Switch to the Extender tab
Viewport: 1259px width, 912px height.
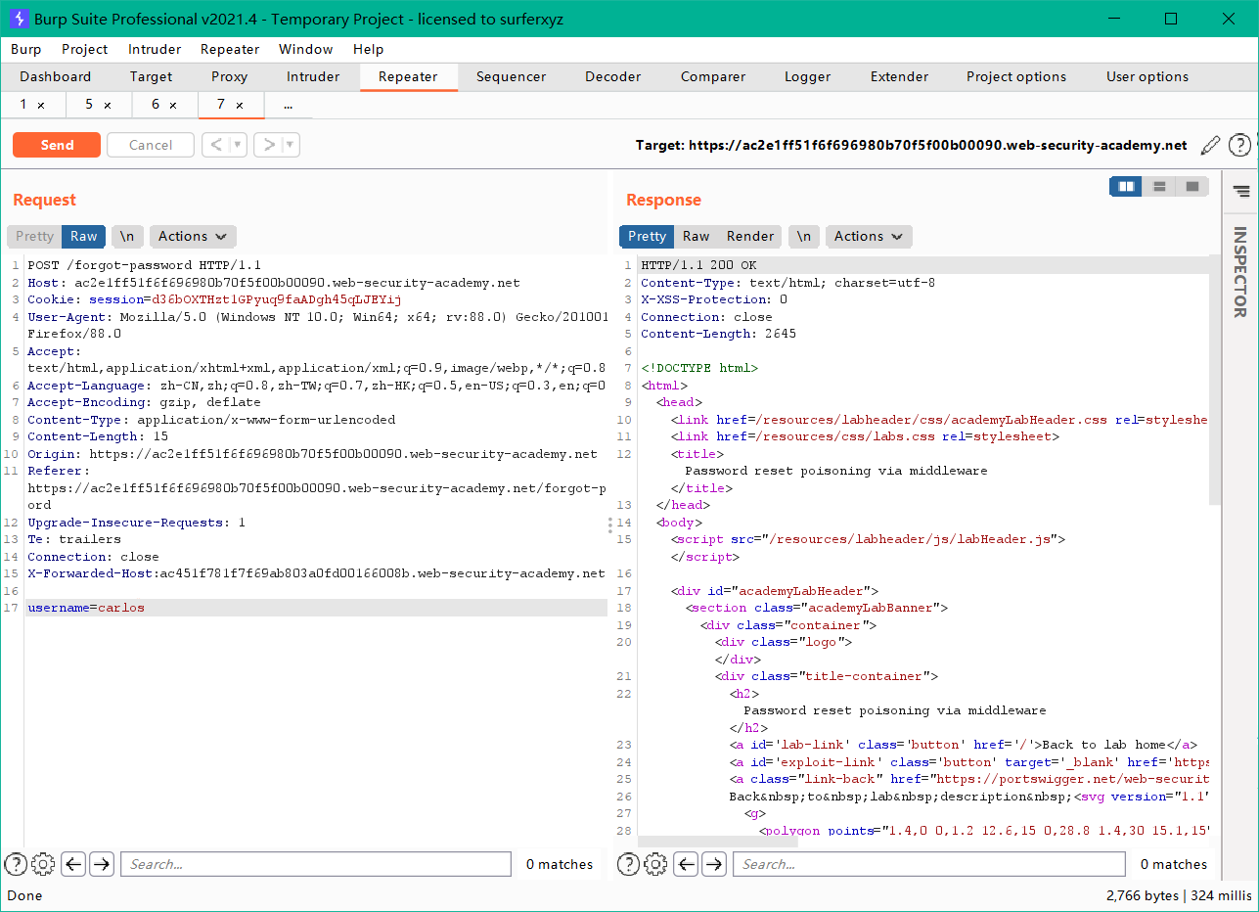[899, 76]
